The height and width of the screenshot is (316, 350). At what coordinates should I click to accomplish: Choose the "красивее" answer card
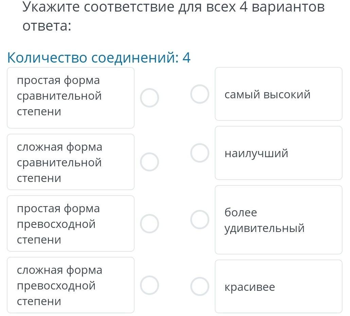tap(278, 286)
